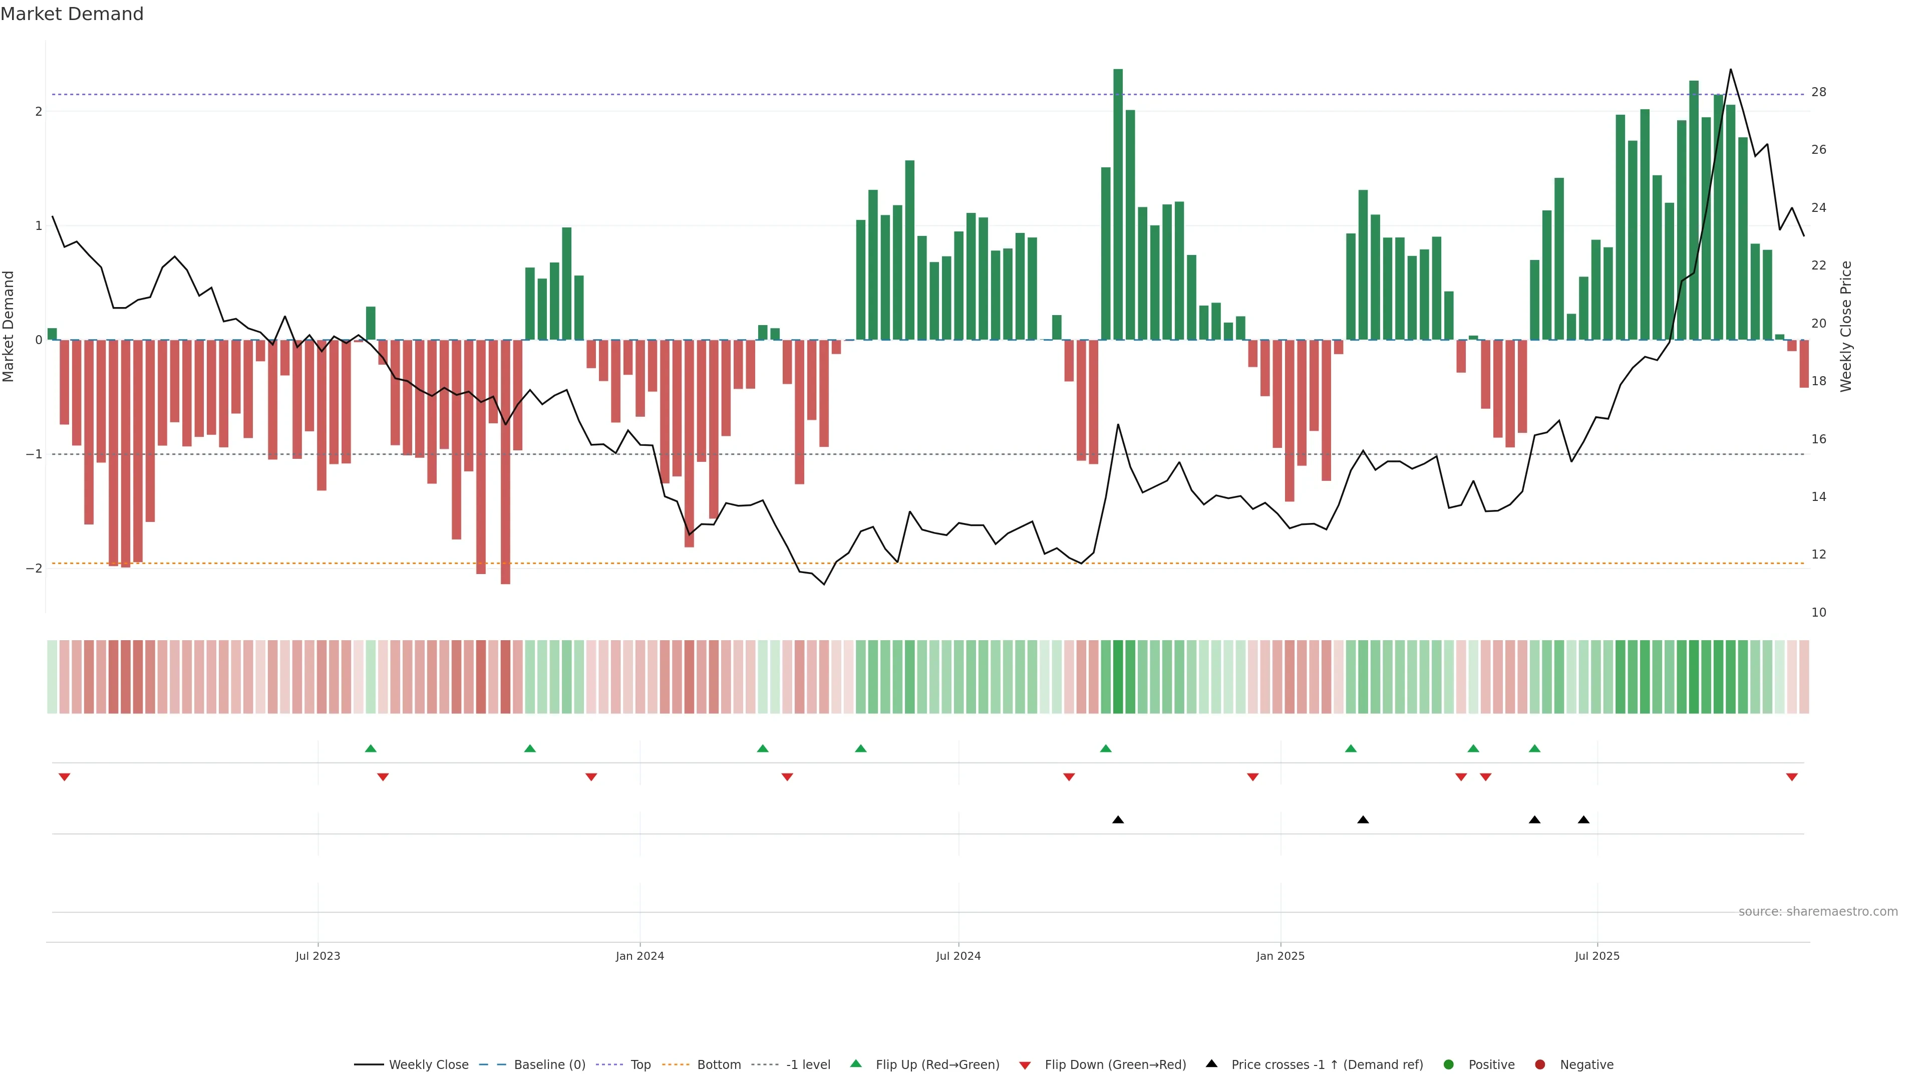Screen dimensions: 1923x1082
Task: Click the Bottom orange legend item
Action: [x=718, y=1065]
